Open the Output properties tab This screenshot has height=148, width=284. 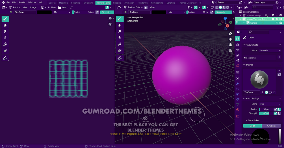(x=238, y=50)
